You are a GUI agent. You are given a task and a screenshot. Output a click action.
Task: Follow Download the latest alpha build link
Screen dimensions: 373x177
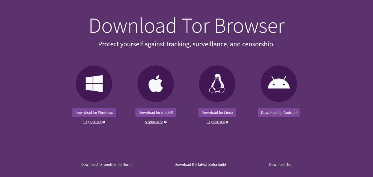[200, 164]
